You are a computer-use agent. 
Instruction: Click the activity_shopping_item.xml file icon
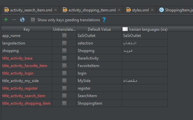[65, 10]
